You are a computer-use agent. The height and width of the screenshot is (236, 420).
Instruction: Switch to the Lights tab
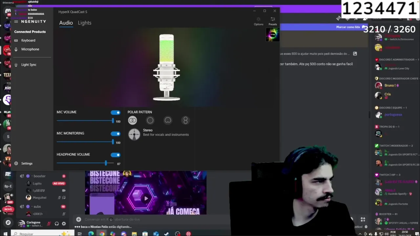coord(85,23)
